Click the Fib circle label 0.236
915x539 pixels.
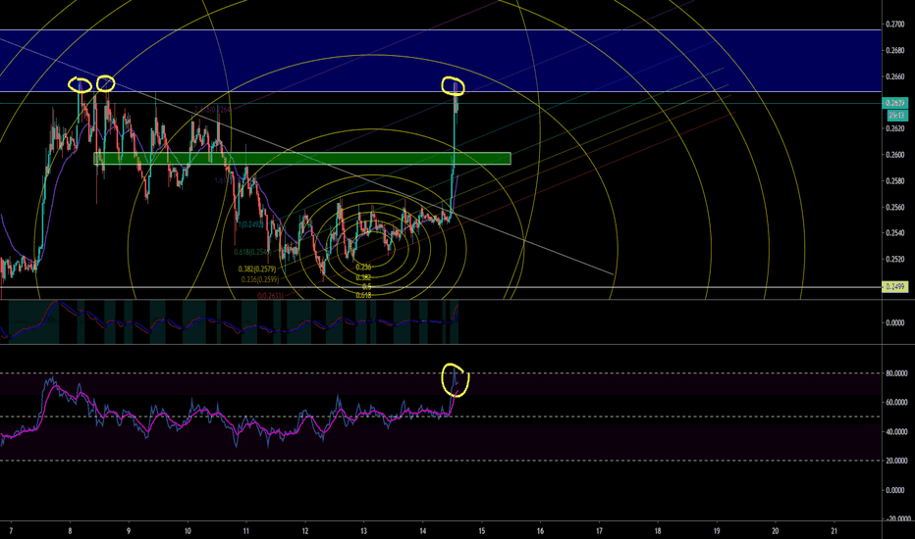[x=363, y=267]
